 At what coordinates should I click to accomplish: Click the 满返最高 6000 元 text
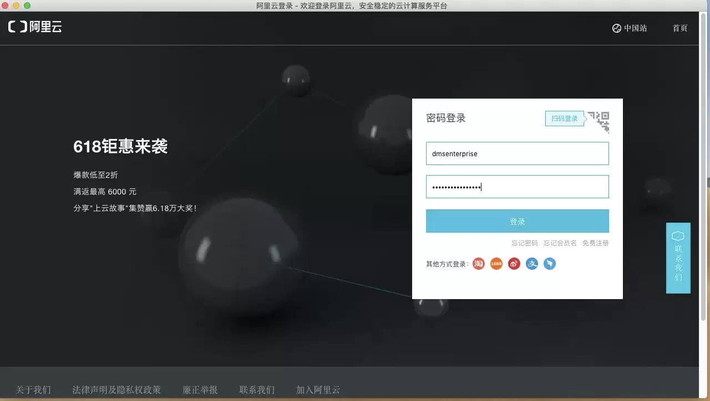(x=105, y=192)
